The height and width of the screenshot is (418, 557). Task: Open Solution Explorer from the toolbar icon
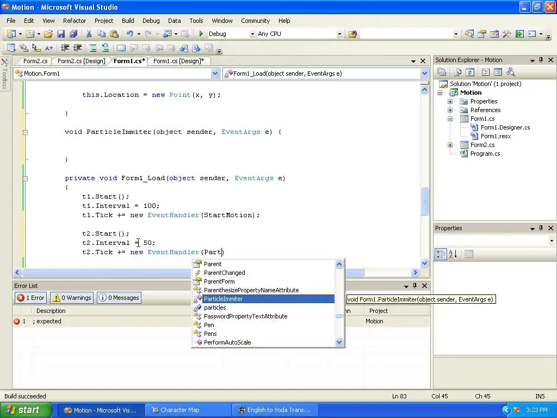click(x=469, y=34)
